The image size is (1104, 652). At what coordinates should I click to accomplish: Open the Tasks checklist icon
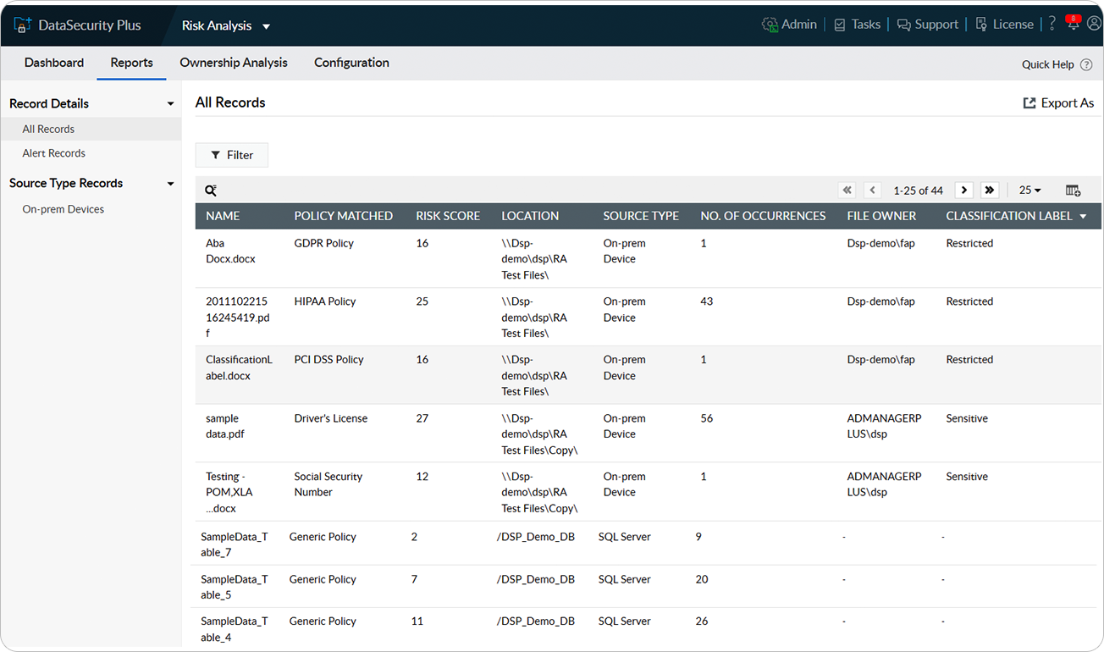840,25
